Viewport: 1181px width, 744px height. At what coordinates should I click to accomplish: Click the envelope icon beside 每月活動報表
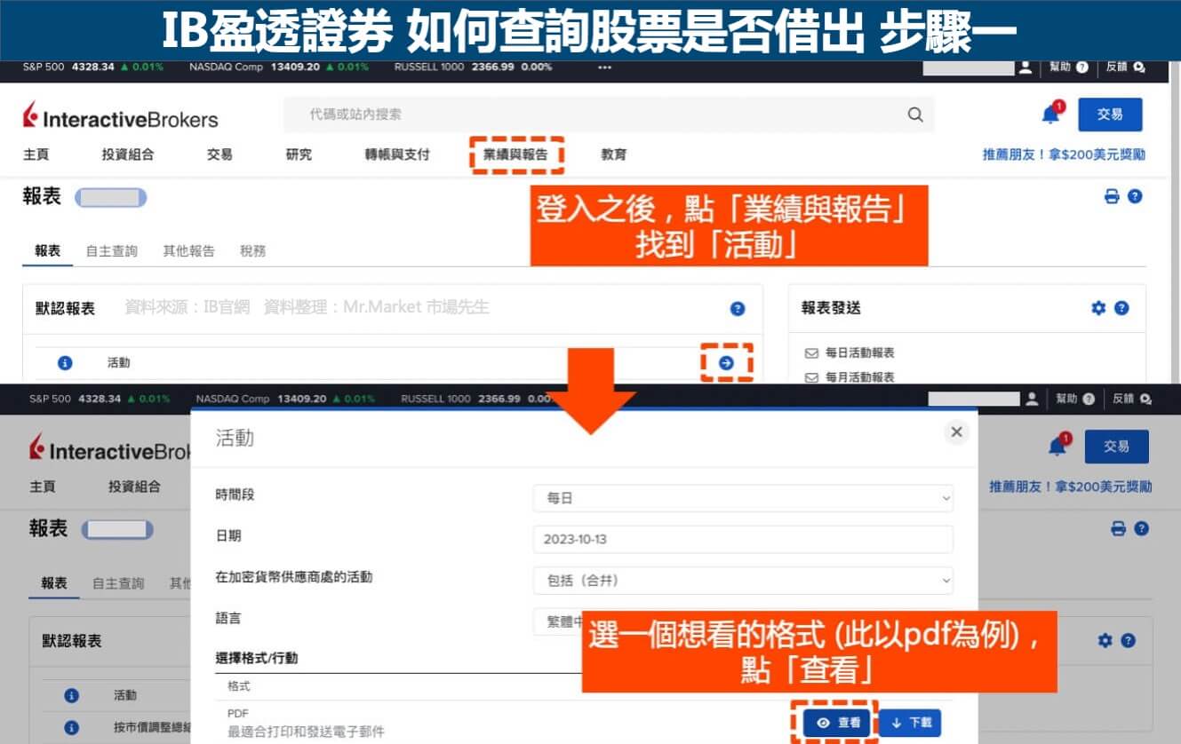click(810, 377)
